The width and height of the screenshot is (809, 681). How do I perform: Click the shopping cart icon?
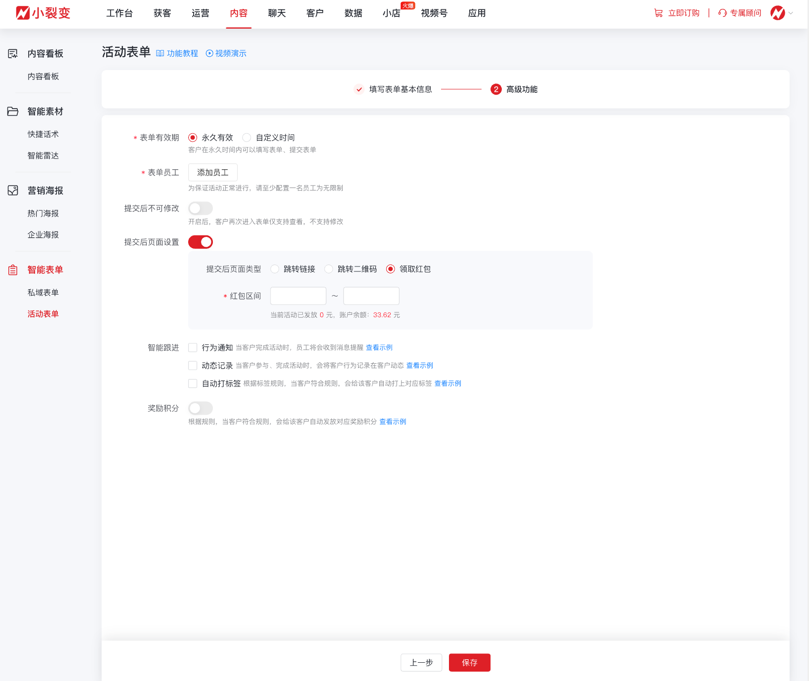[x=658, y=13]
